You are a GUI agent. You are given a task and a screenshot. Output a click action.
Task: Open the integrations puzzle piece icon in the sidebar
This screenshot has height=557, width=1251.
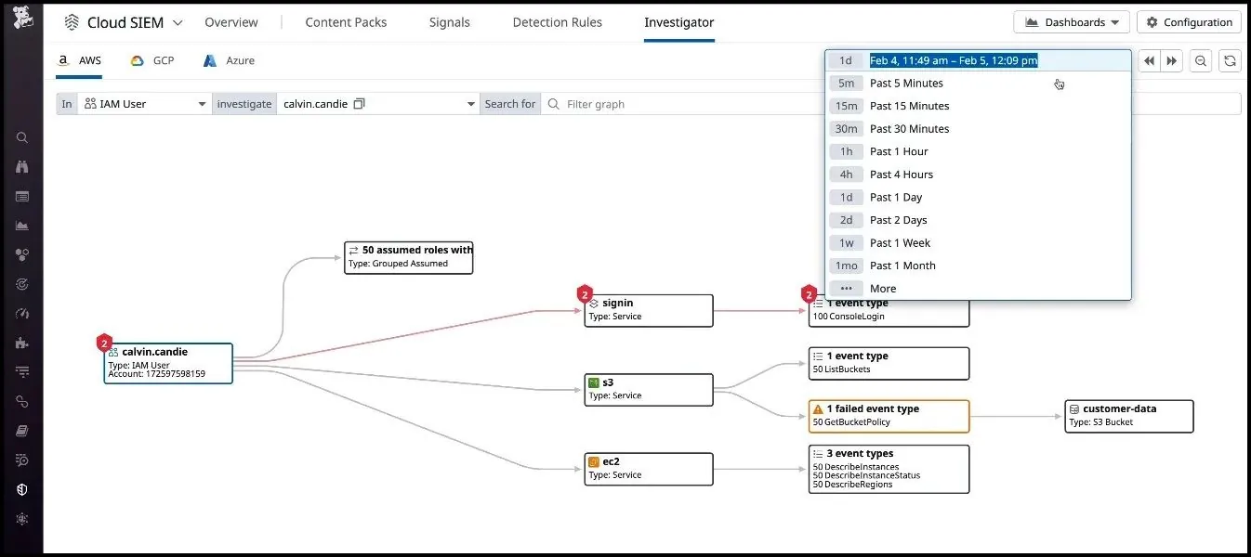pos(22,343)
